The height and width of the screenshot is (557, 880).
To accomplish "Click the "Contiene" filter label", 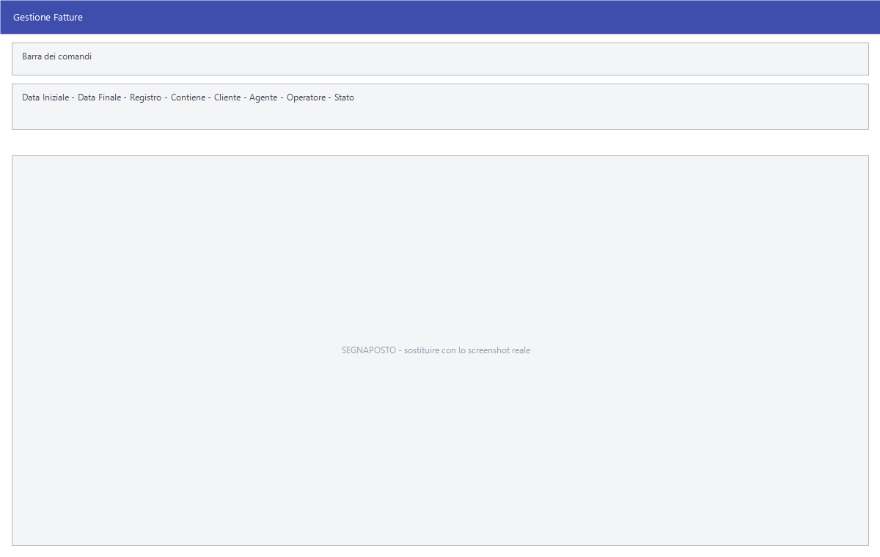I will 188,97.
